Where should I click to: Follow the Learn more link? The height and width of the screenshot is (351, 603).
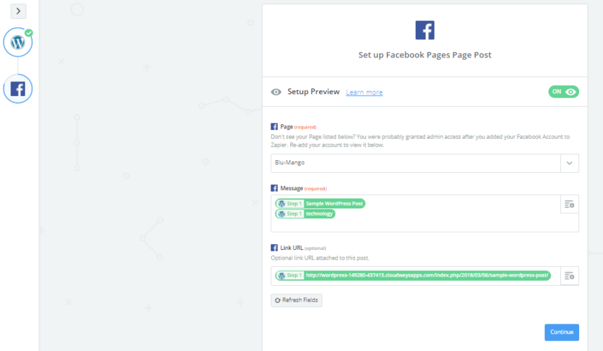pos(364,93)
